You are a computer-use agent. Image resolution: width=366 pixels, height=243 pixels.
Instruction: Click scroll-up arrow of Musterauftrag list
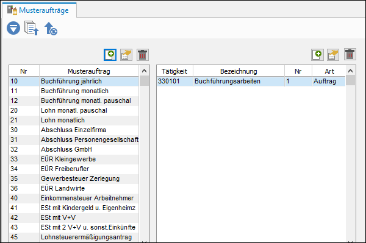pyautogui.click(x=144, y=71)
